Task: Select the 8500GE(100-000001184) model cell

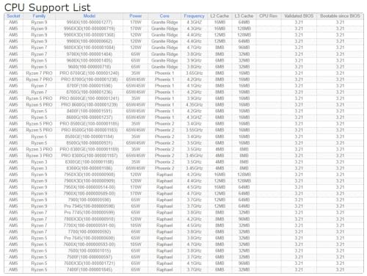Action: (x=90, y=137)
